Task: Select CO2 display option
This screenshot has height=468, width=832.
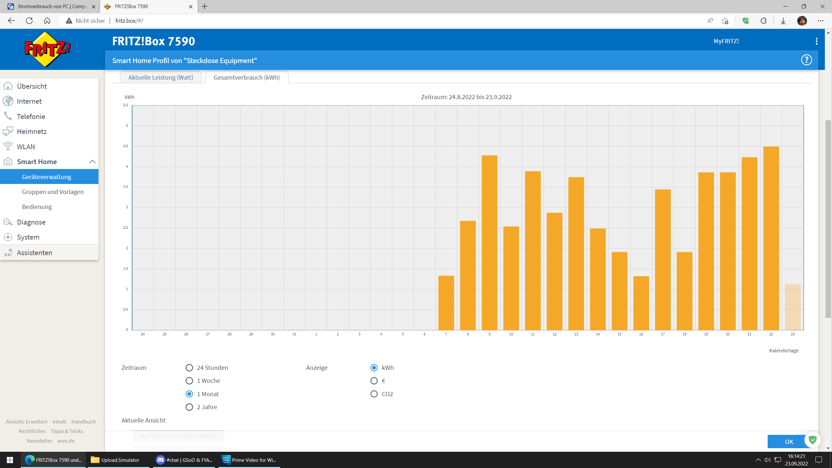Action: coord(374,394)
